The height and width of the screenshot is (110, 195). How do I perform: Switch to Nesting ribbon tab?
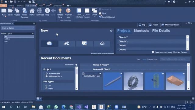[20, 6]
